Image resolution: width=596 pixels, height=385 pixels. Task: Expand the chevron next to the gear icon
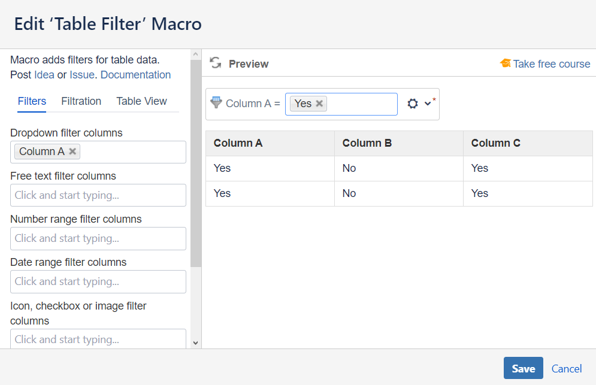428,104
